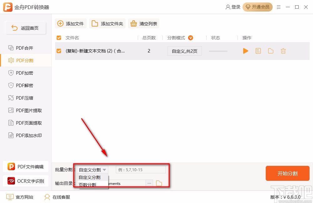
Task: Collapse the 批量分割 dropdown arrow
Action: (105, 170)
